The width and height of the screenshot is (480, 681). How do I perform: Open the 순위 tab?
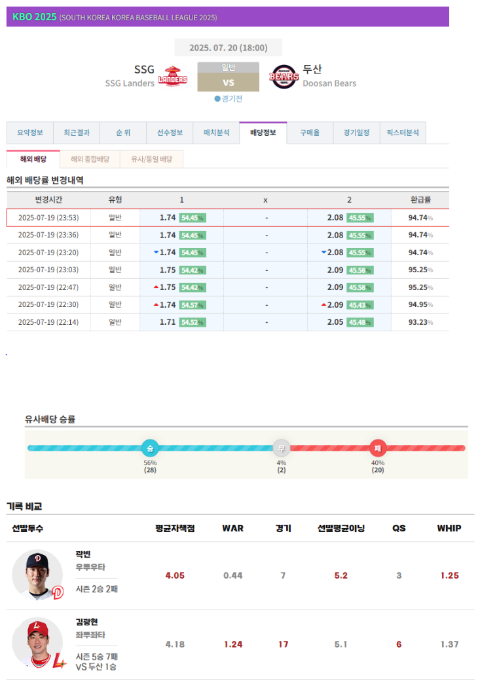click(123, 133)
